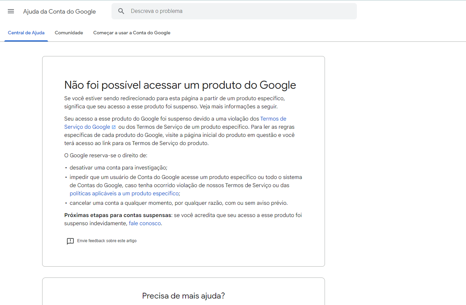Screen dimensions: 466x305
Task: Follow the 'fale conosco' link
Action: click(145, 223)
